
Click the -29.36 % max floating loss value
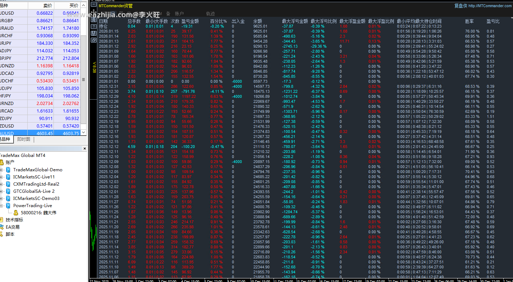pyautogui.click(x=318, y=46)
